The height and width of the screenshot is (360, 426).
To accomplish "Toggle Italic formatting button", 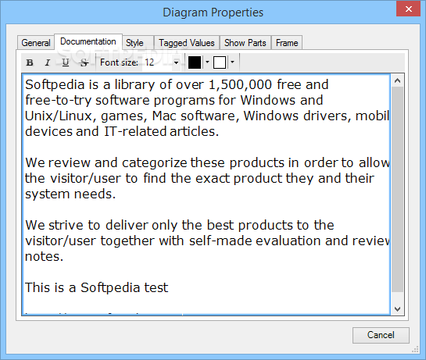I will (47, 62).
